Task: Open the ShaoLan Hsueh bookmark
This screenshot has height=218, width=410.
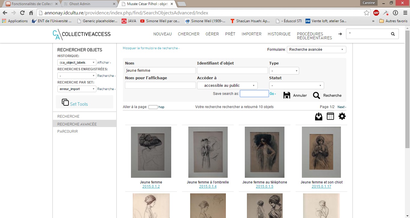Action: [250, 21]
